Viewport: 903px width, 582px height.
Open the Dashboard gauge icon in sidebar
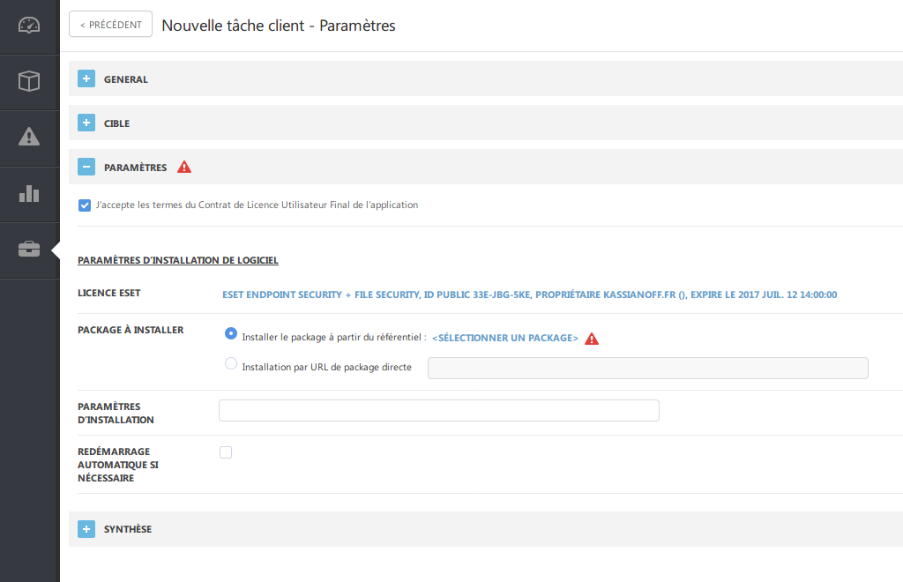click(x=29, y=25)
